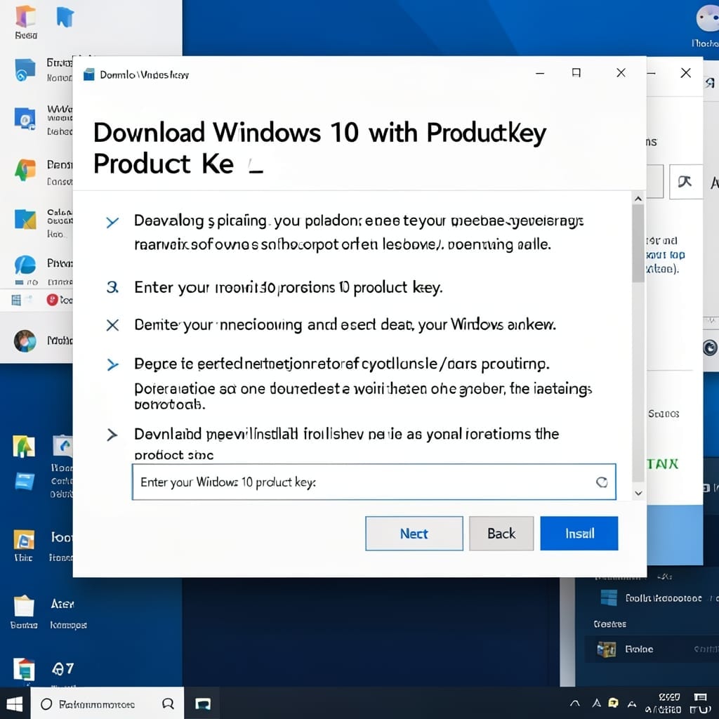Click the red circle icon in left panel
This screenshot has width=719, height=719.
coord(52,300)
